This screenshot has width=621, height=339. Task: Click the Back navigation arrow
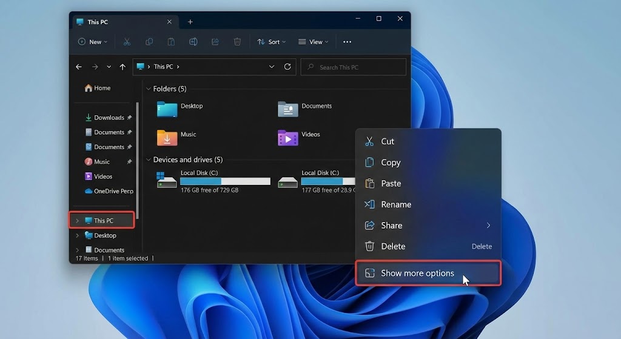(x=79, y=67)
